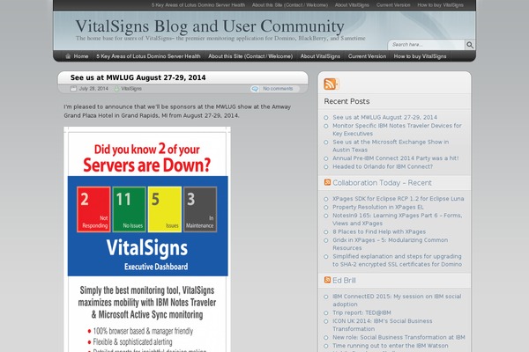Click top bar 'About VitalSigns' link
The height and width of the screenshot is (352, 529).
(352, 5)
